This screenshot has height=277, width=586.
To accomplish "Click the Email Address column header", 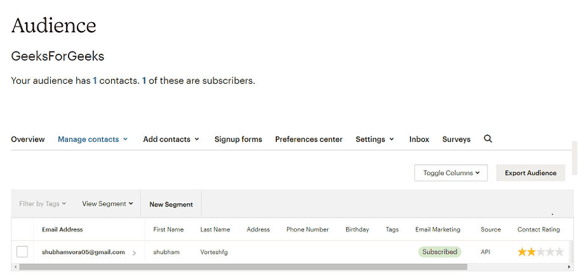I will pos(62,229).
